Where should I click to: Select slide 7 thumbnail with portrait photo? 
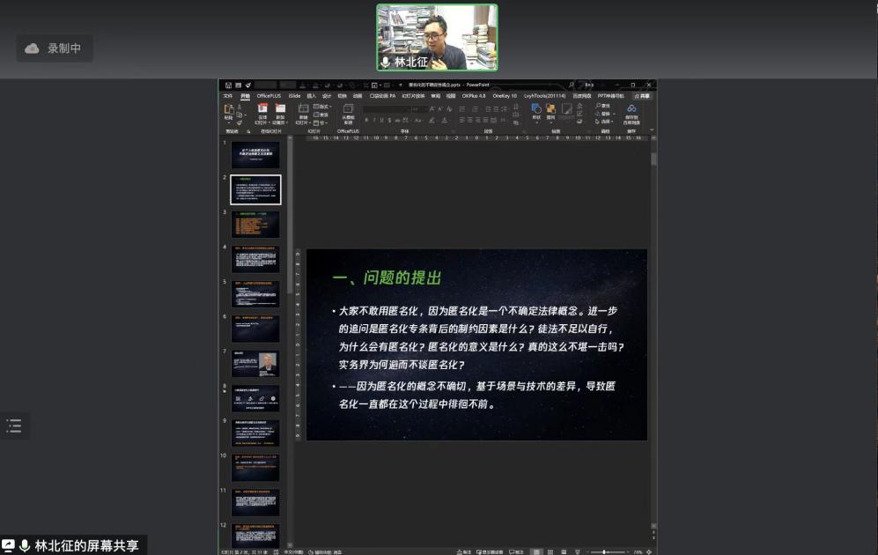click(255, 362)
